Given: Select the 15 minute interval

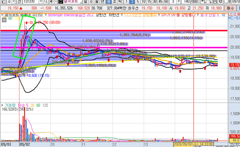Looking at the screenshot, I should pyautogui.click(x=149, y=2).
